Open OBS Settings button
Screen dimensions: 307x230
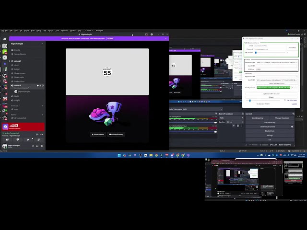(270, 135)
